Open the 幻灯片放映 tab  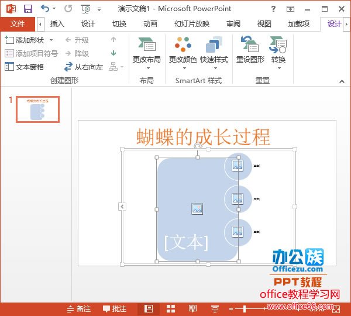[192, 24]
